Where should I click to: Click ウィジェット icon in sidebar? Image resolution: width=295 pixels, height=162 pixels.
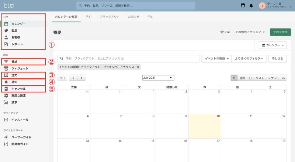coord(6,68)
